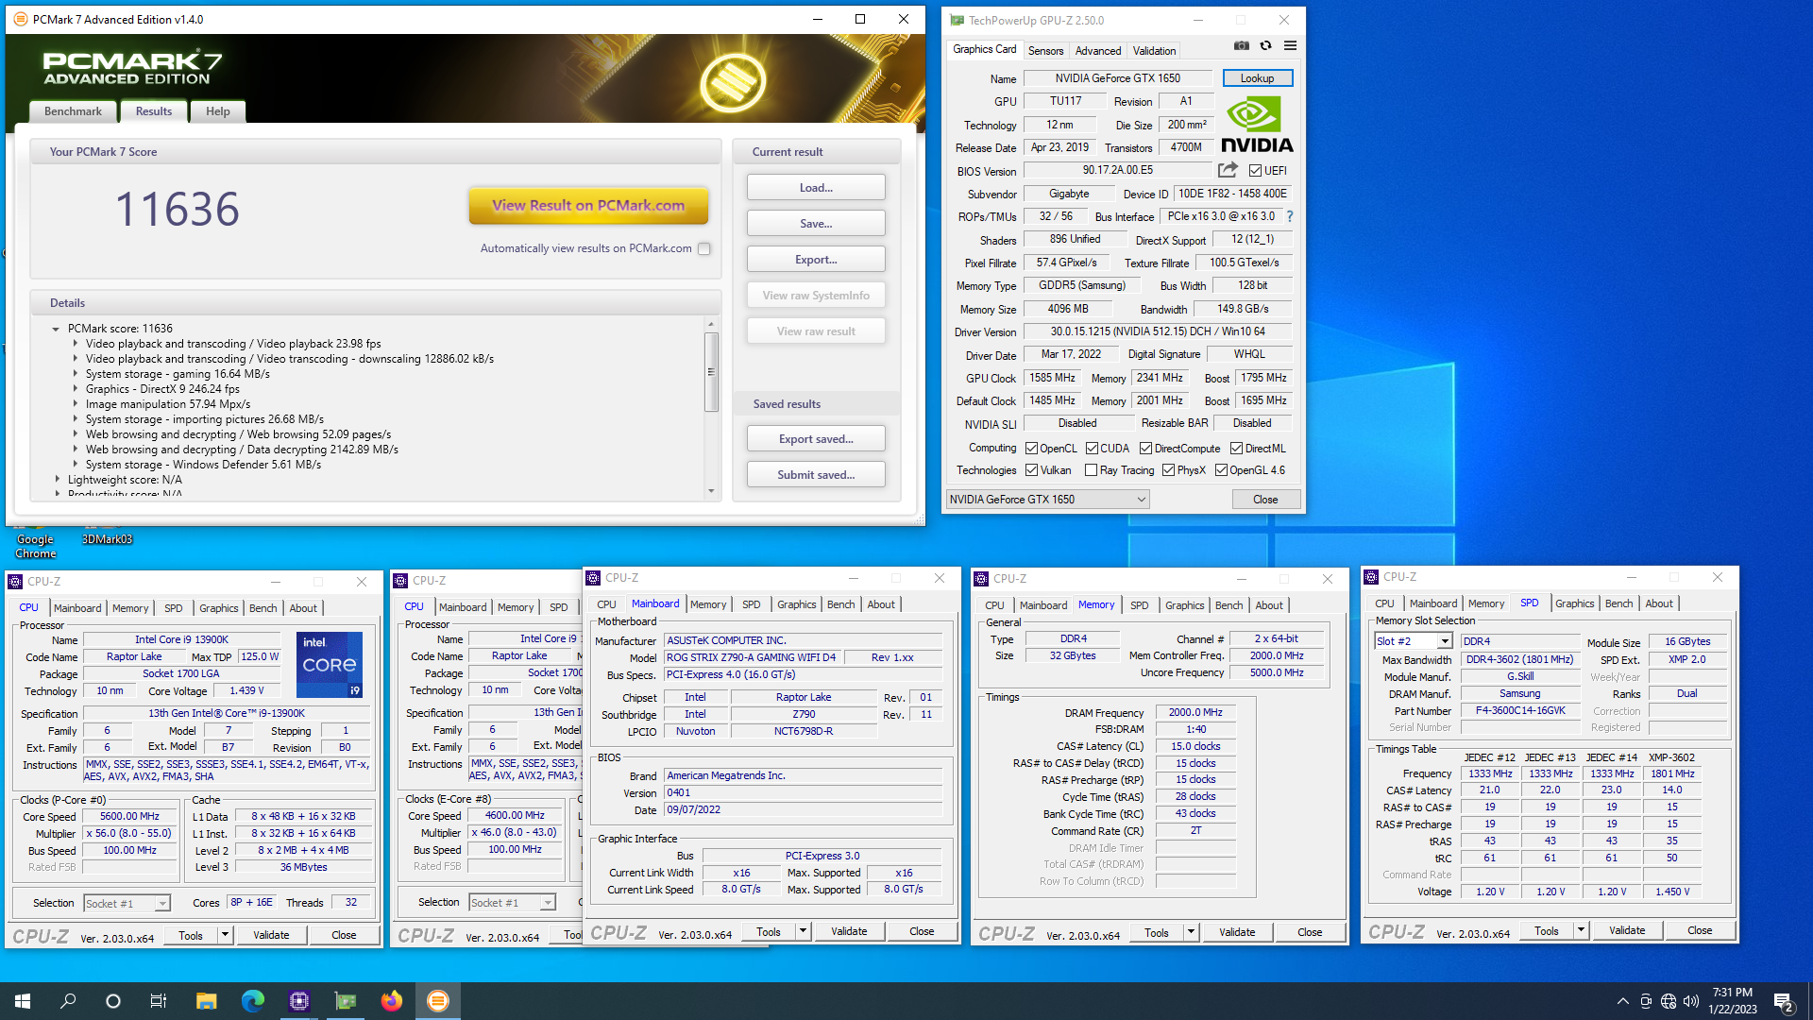Image resolution: width=1813 pixels, height=1020 pixels.
Task: Click details scrollbar down arrow
Action: tap(711, 491)
